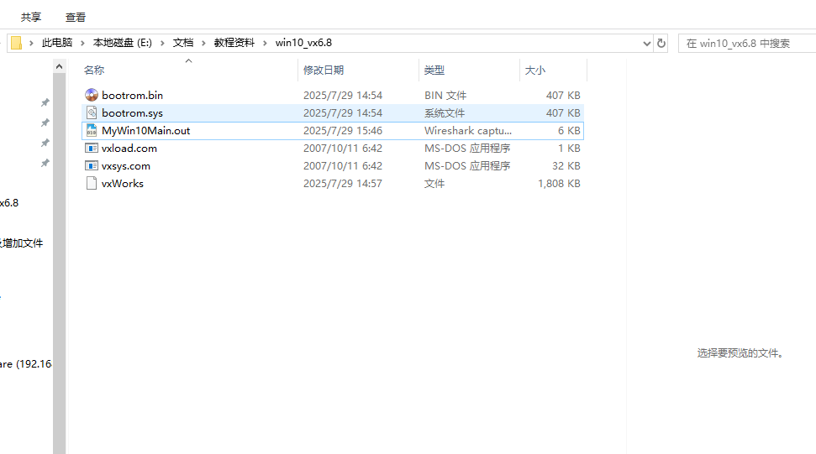Screen dimensions: 816x454
Task: Expand the chevron after 此电脑 breadcrumb
Action: point(82,43)
